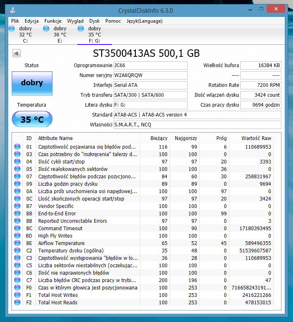Click status circle for Command Timeout row
The image size is (293, 322).
pyautogui.click(x=17, y=228)
